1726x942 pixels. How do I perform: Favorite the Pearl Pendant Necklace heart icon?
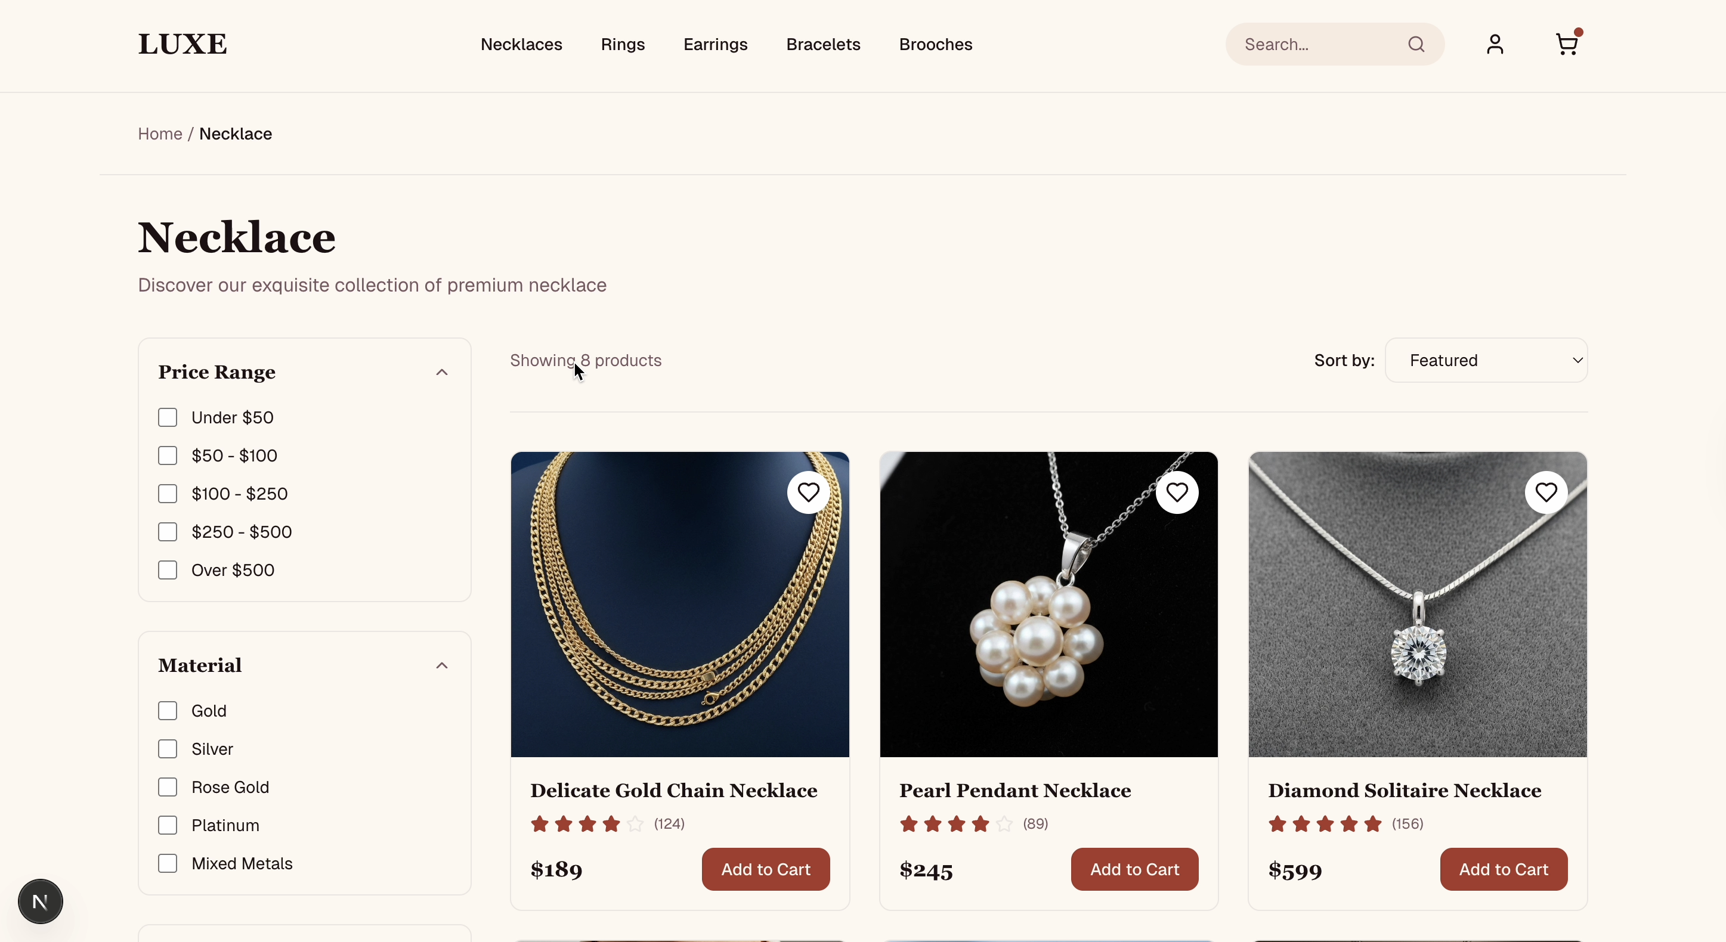point(1177,491)
